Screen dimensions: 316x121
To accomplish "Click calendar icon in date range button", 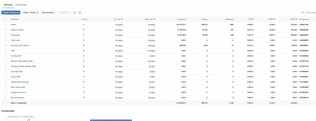I will click(x=37, y=12).
